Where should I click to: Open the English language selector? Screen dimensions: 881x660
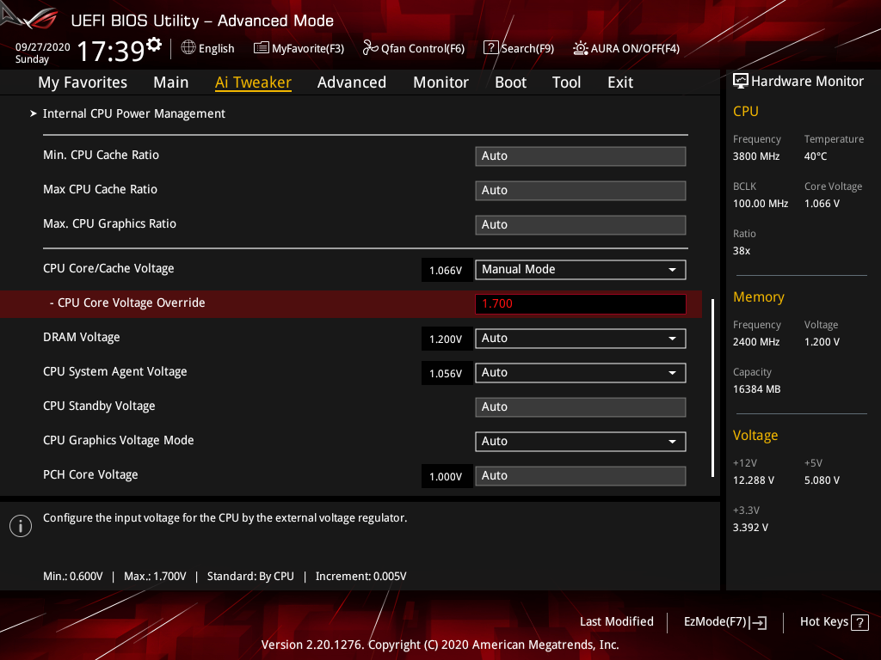tap(207, 48)
